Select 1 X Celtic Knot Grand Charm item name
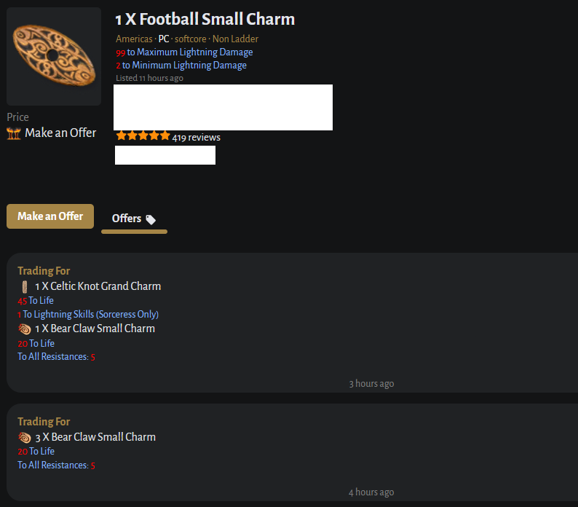 click(x=98, y=286)
